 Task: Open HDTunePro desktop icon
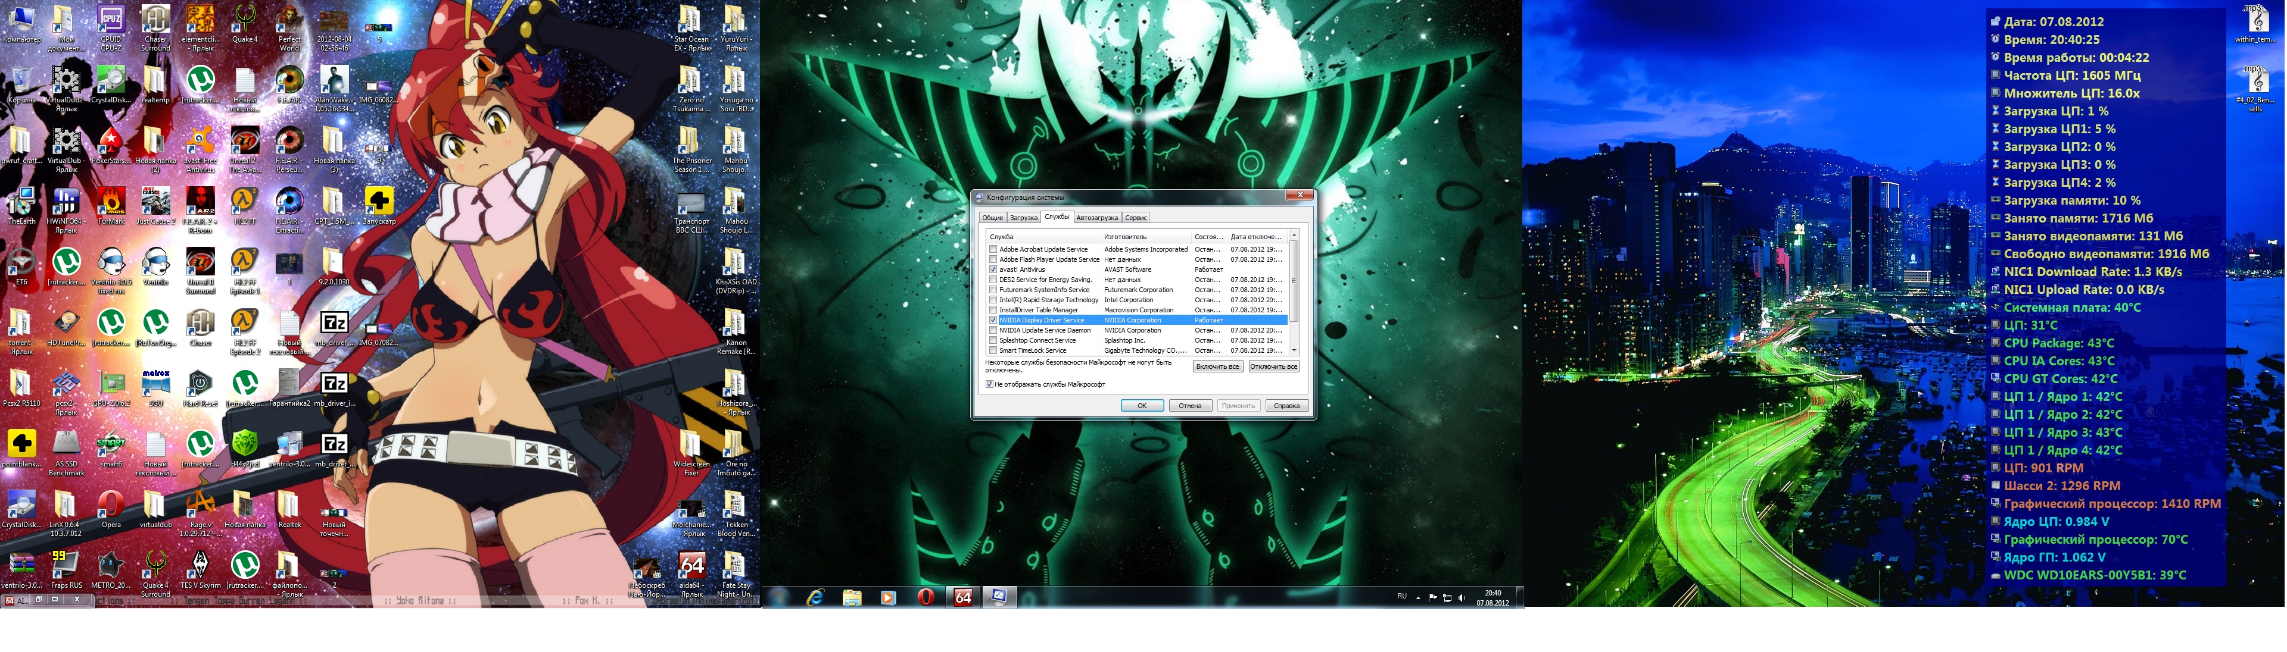66,328
